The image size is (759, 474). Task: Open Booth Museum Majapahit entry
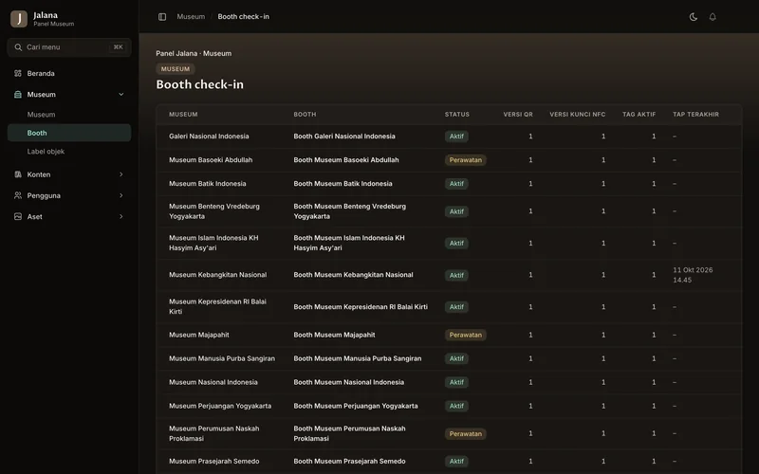coord(334,335)
